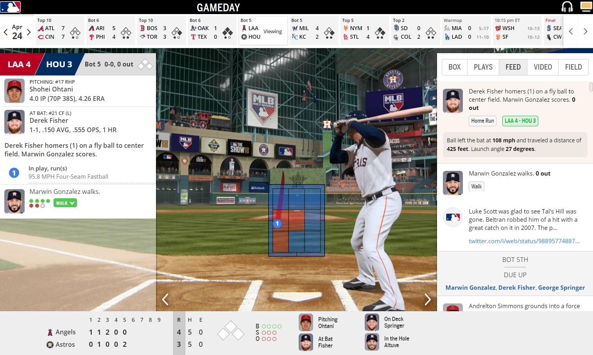Open Derek Fisher due-up link

[517, 287]
